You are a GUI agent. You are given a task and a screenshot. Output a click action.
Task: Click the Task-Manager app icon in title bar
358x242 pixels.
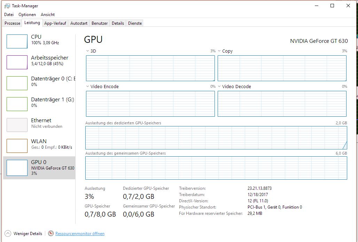pos(7,6)
